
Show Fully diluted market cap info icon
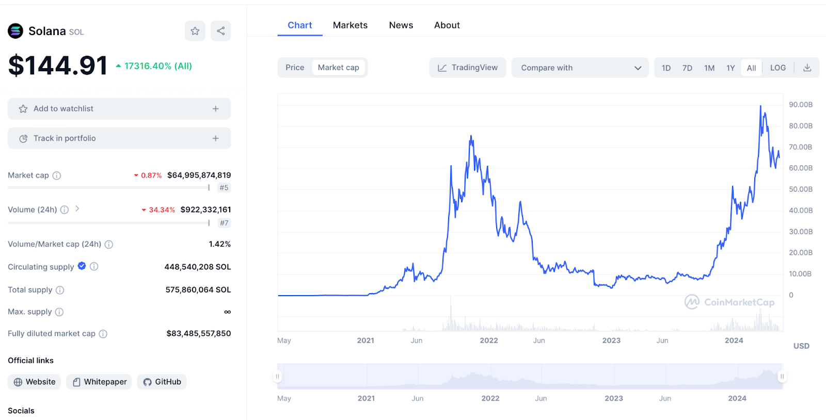click(x=103, y=334)
